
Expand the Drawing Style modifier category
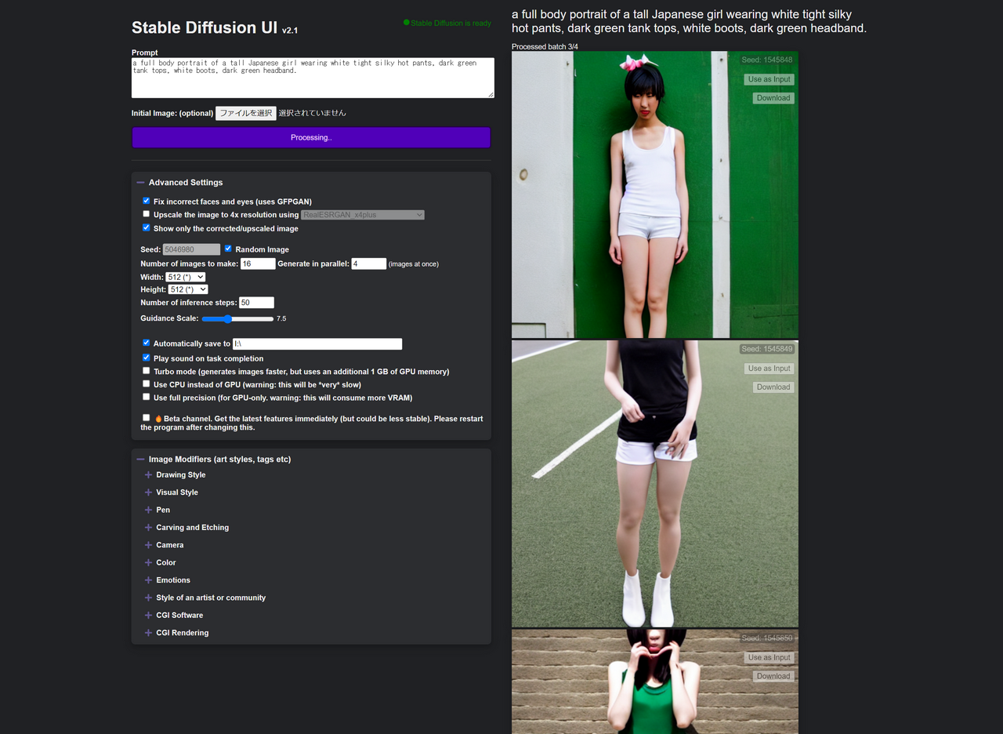coord(179,474)
